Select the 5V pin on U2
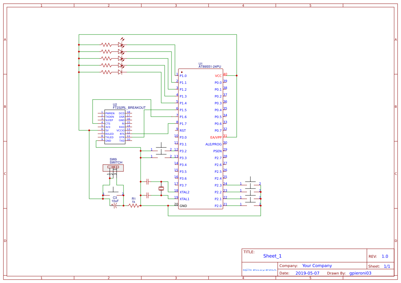401x283 pixels. pos(107,130)
